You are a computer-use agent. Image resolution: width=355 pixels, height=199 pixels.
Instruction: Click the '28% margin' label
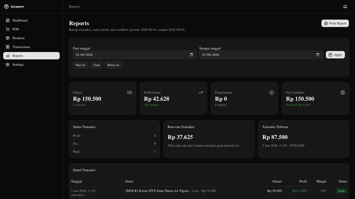(x=151, y=105)
